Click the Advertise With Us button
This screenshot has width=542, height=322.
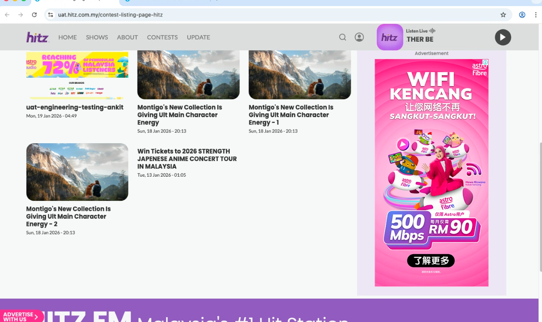coord(22,316)
